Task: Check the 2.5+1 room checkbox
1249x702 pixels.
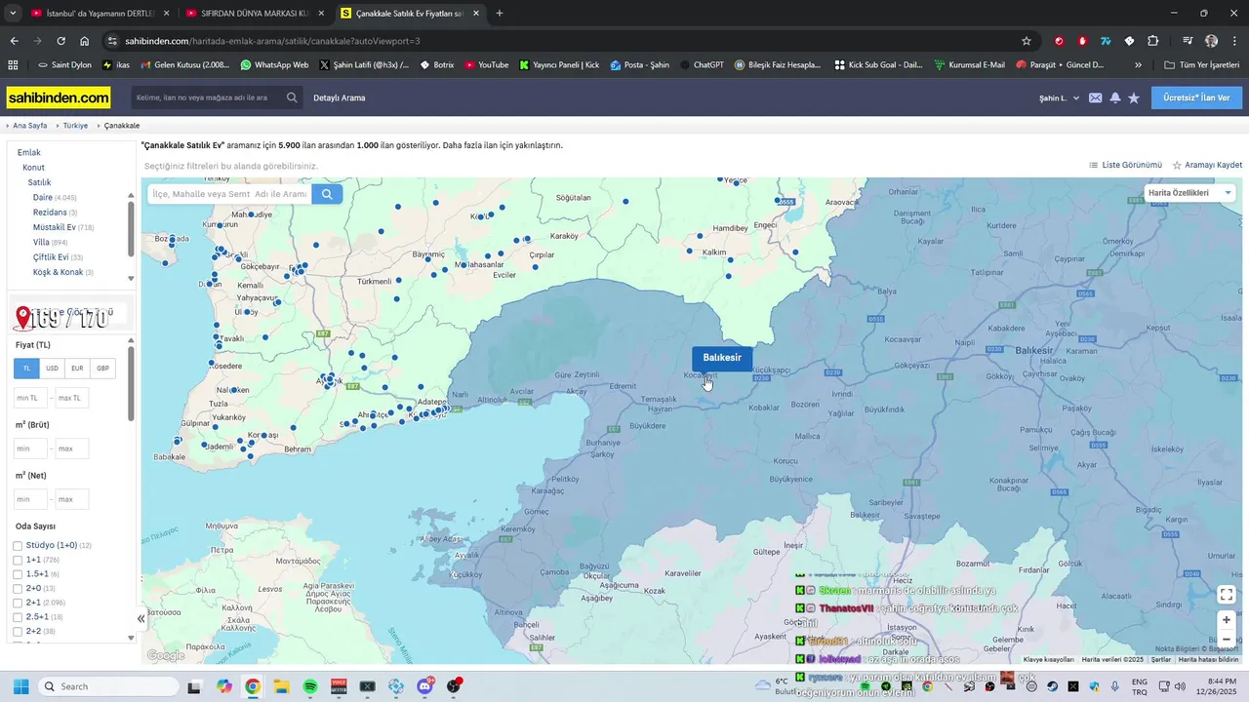Action: [18, 617]
